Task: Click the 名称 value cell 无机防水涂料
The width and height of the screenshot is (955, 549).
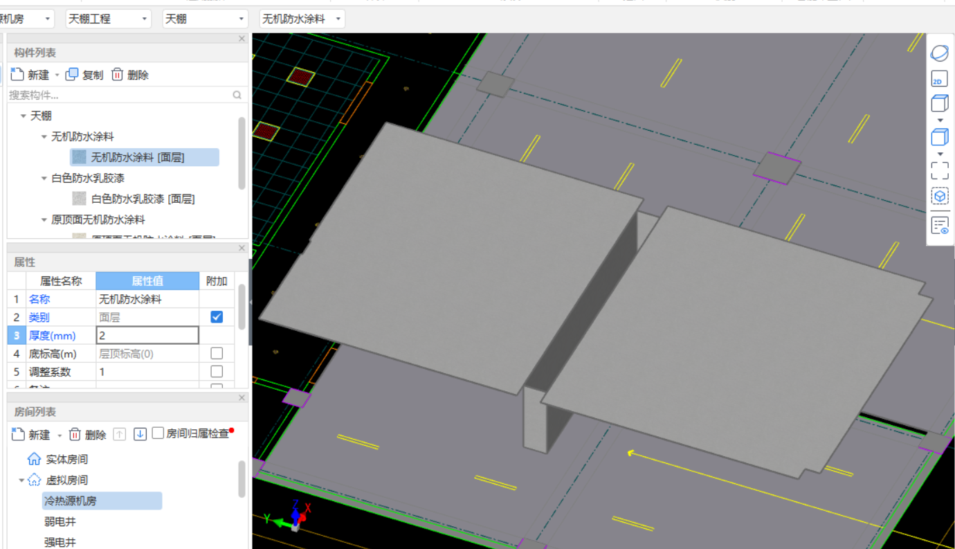Action: coord(147,299)
